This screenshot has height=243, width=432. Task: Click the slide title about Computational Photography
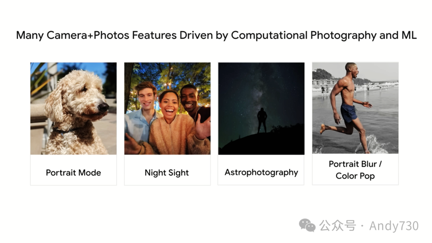[x=216, y=35]
